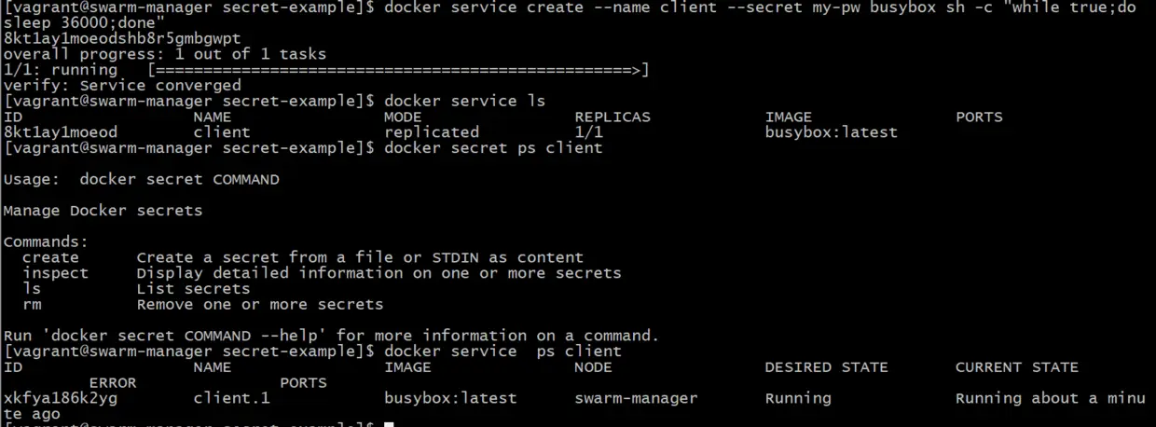Click the "Run 'docker secret COMMAND --help'" line
This screenshot has width=1156, height=427.
click(331, 336)
